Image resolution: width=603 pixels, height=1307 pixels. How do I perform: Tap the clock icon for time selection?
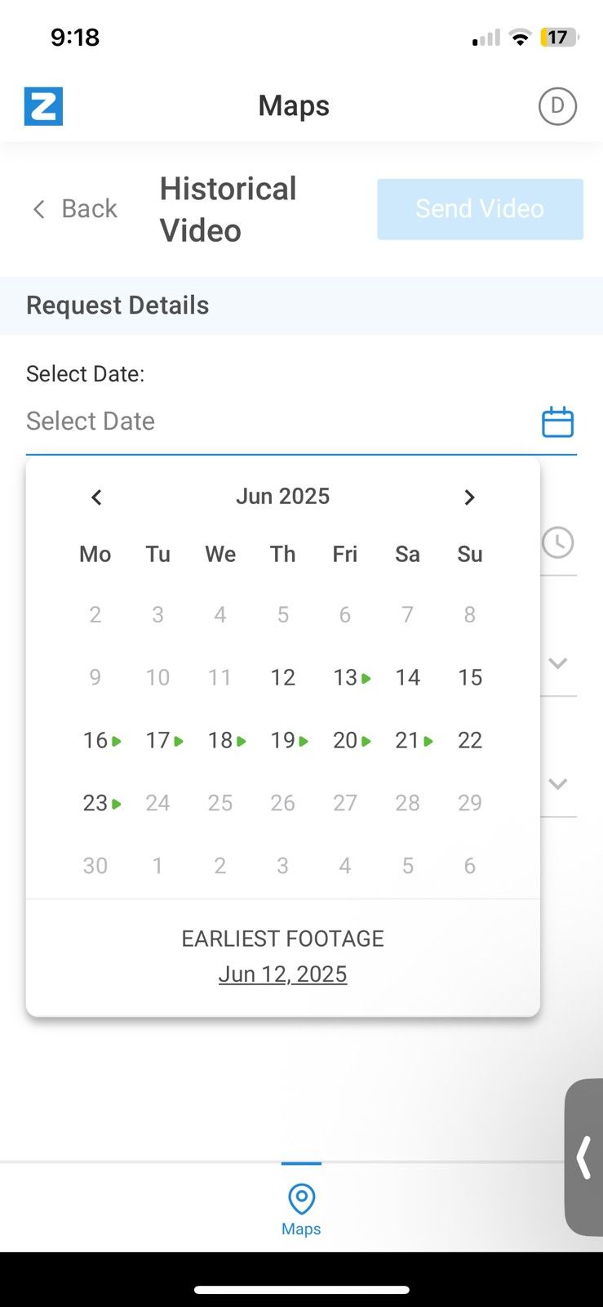tap(558, 542)
